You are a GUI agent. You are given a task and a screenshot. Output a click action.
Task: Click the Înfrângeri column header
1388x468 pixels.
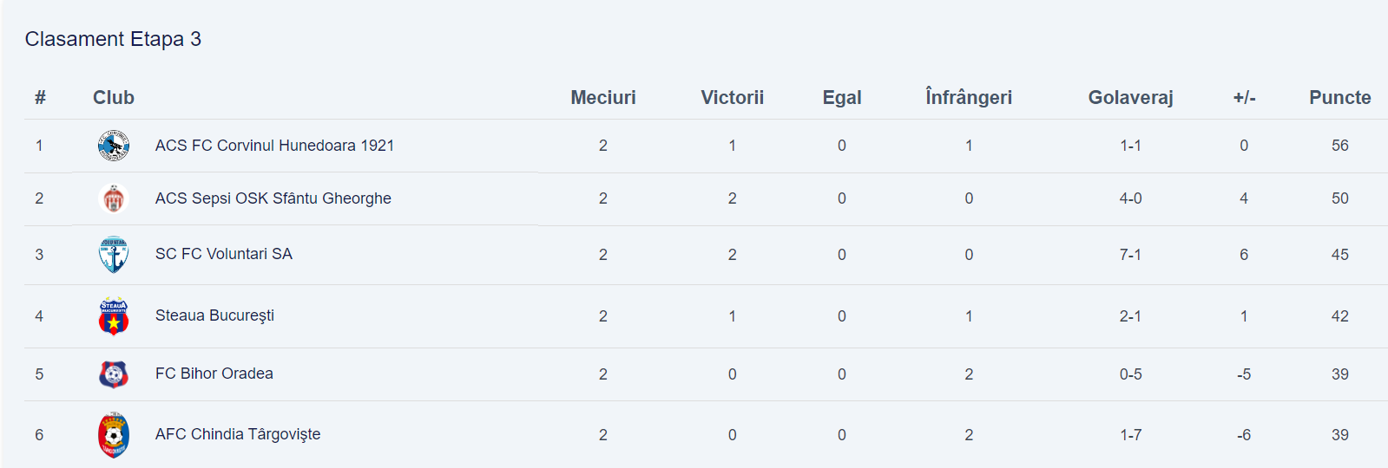coord(969,98)
